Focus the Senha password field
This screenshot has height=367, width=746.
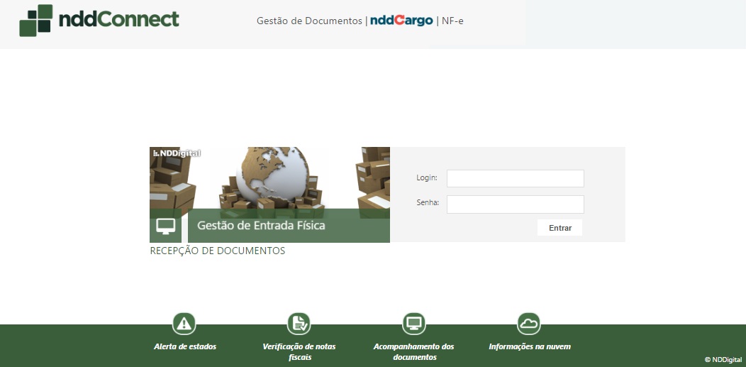[x=516, y=204]
